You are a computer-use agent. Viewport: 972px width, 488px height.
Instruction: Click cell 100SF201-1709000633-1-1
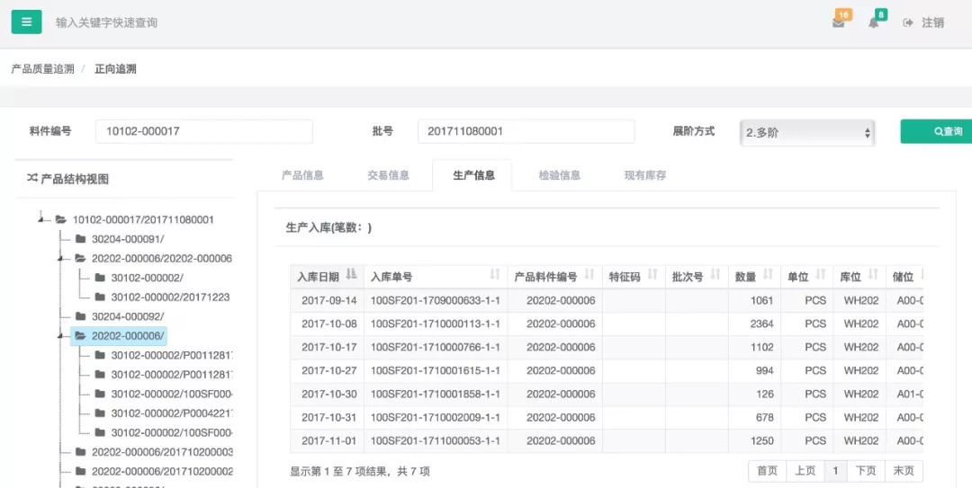(436, 300)
